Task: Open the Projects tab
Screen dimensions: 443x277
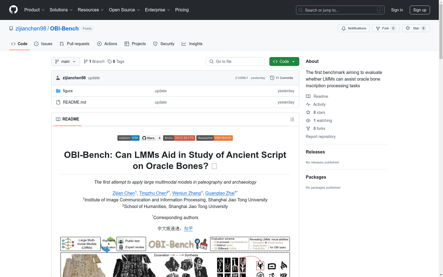Action: [x=135, y=44]
